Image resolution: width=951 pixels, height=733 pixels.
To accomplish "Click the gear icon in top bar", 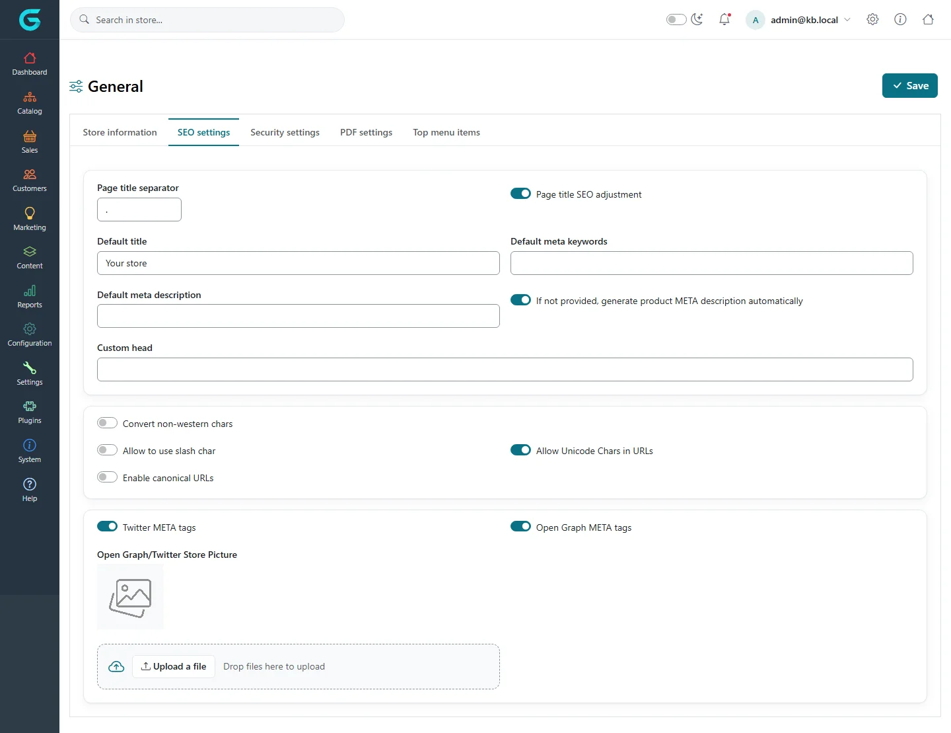I will point(872,19).
